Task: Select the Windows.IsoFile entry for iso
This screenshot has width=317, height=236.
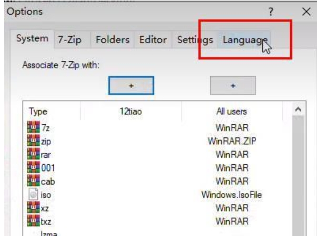Action: 232,195
